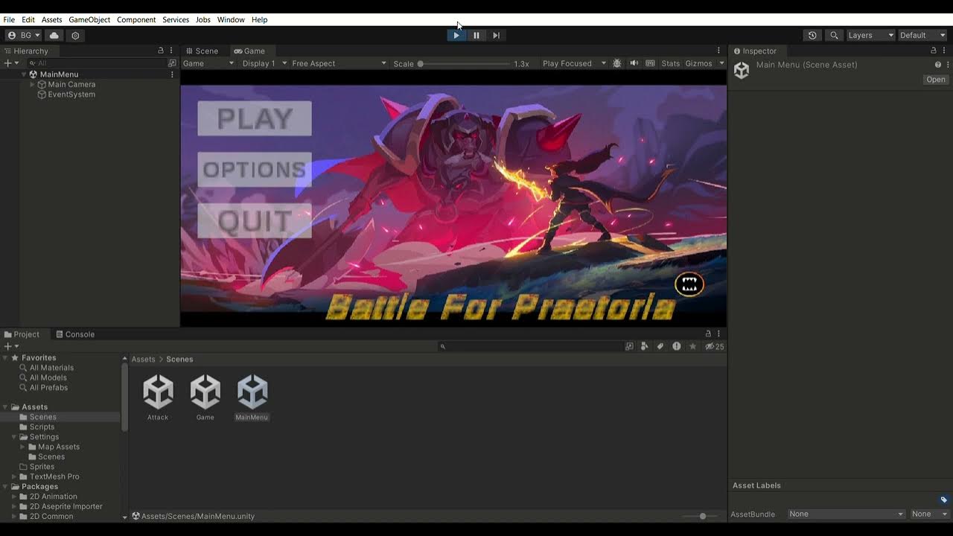
Task: Click the Hierarchy search field
Action: 97,63
